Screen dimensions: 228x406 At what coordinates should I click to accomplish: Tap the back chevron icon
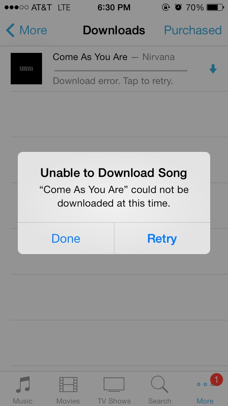coord(10,30)
